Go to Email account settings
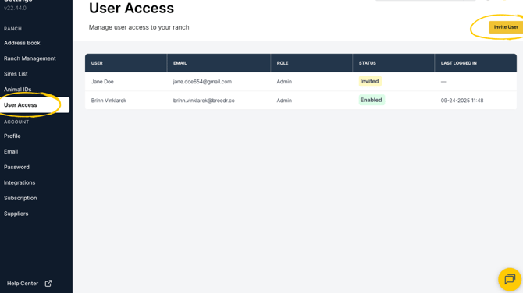Viewport: 523px width, 293px height. [x=11, y=151]
